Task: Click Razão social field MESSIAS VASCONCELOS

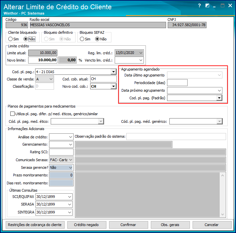Action: click(98, 25)
